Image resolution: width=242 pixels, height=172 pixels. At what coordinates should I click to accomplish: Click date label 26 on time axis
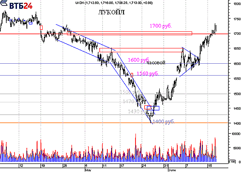coord(65,166)
